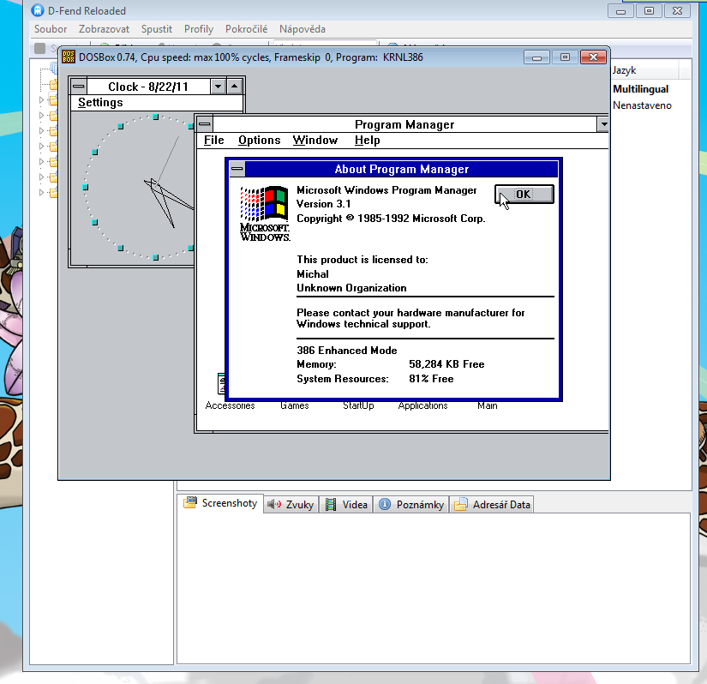Image resolution: width=707 pixels, height=684 pixels.
Task: Maximize the D-Fend Reloaded window
Action: (x=649, y=11)
